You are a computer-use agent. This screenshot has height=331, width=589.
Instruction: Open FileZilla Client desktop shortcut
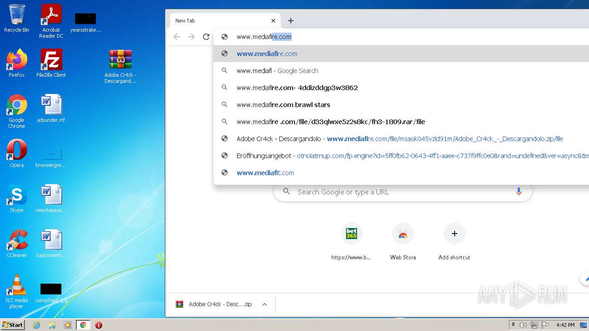tap(51, 63)
